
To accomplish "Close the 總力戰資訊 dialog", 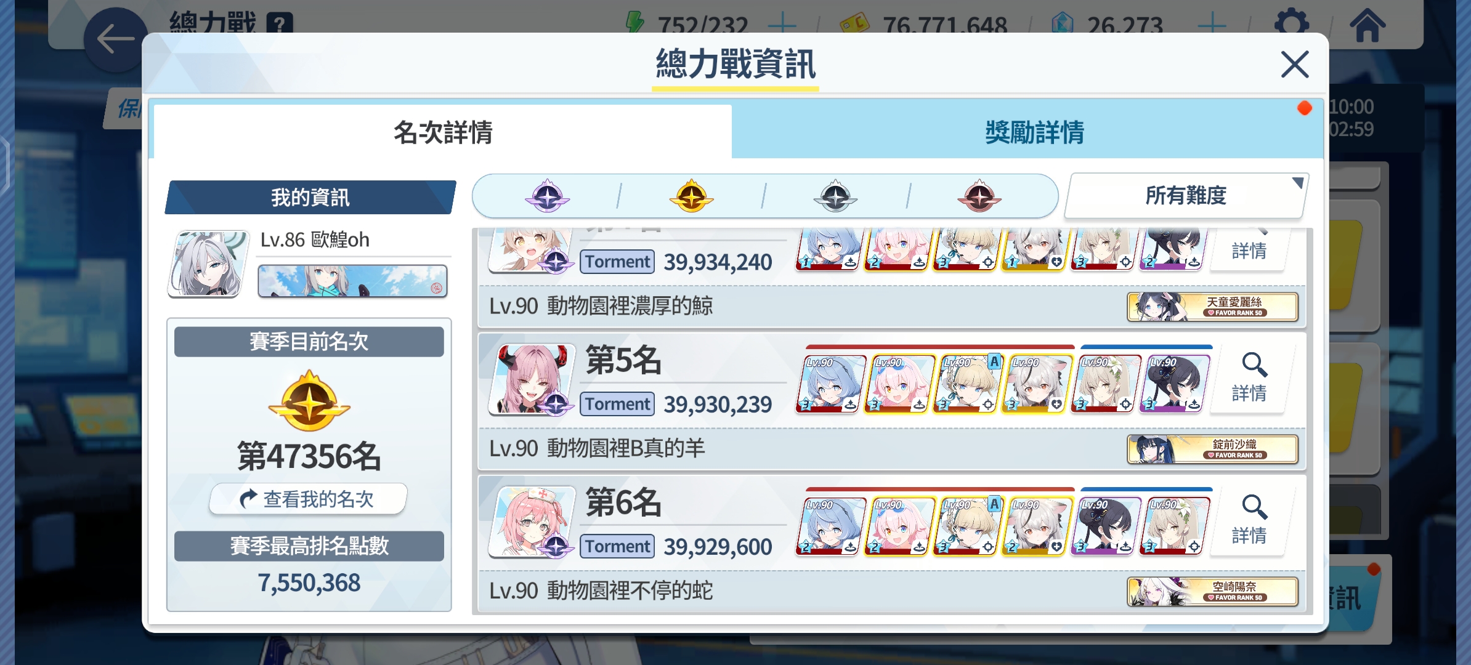I will [x=1294, y=64].
